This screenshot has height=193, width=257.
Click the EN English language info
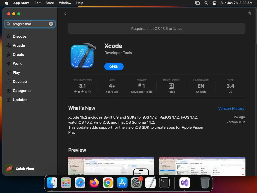(x=201, y=86)
